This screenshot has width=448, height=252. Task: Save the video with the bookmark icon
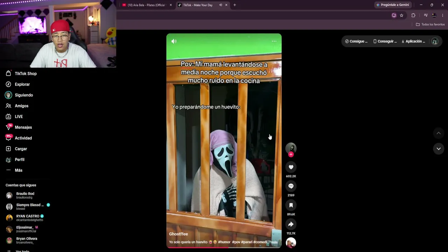tap(291, 205)
